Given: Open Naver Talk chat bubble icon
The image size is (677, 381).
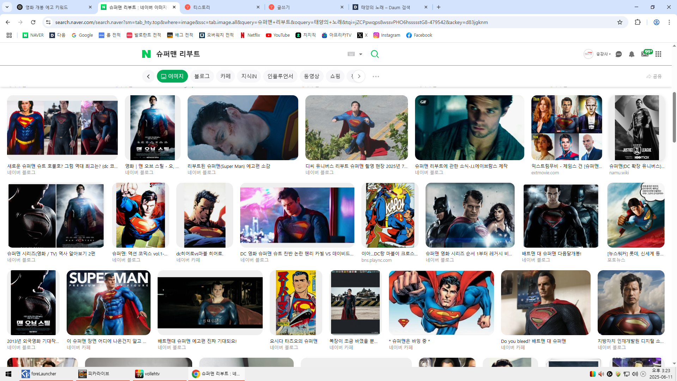Looking at the screenshot, I should (x=618, y=54).
